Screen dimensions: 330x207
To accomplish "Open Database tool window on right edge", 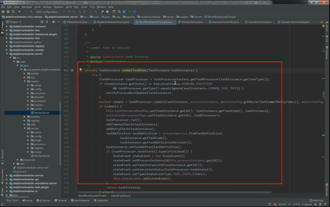I will click(327, 53).
